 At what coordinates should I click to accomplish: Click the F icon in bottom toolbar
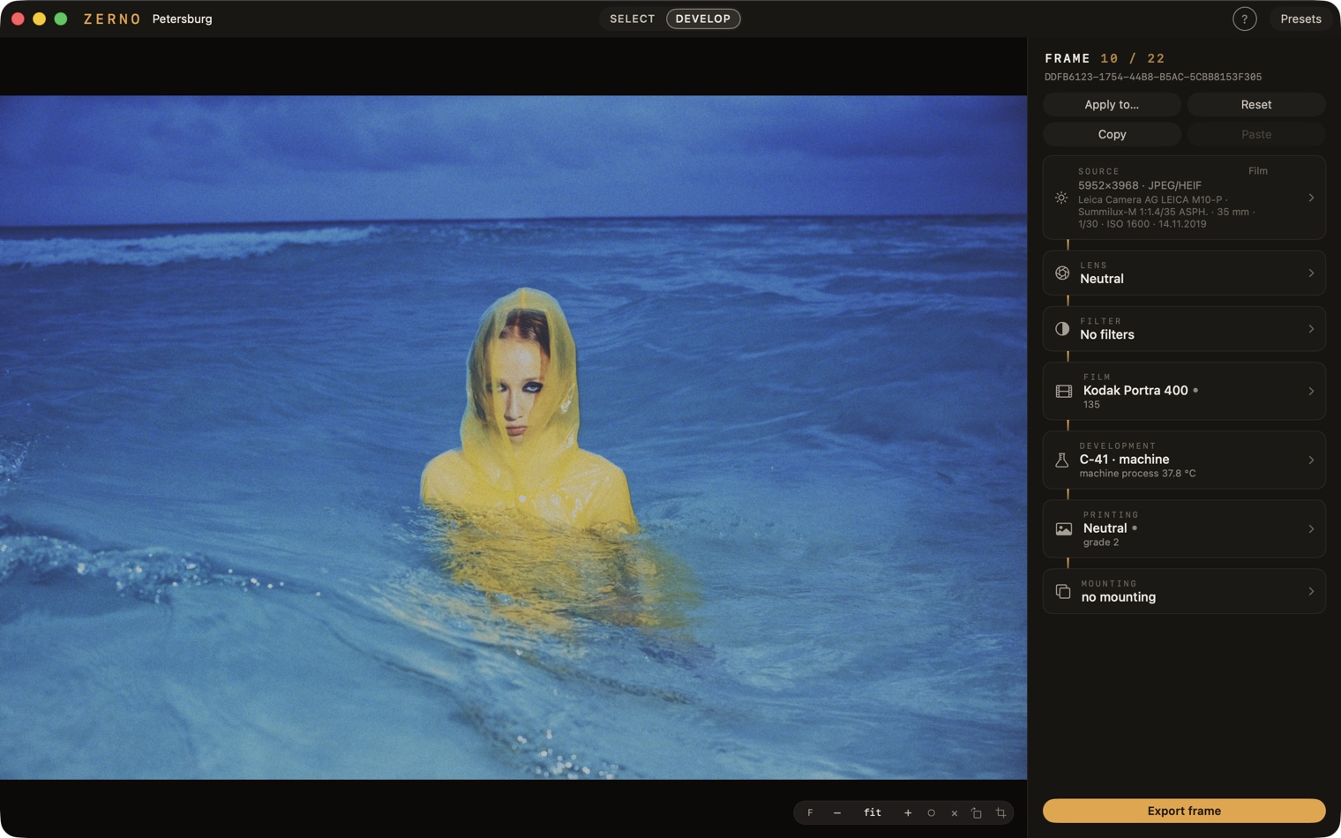tap(810, 812)
